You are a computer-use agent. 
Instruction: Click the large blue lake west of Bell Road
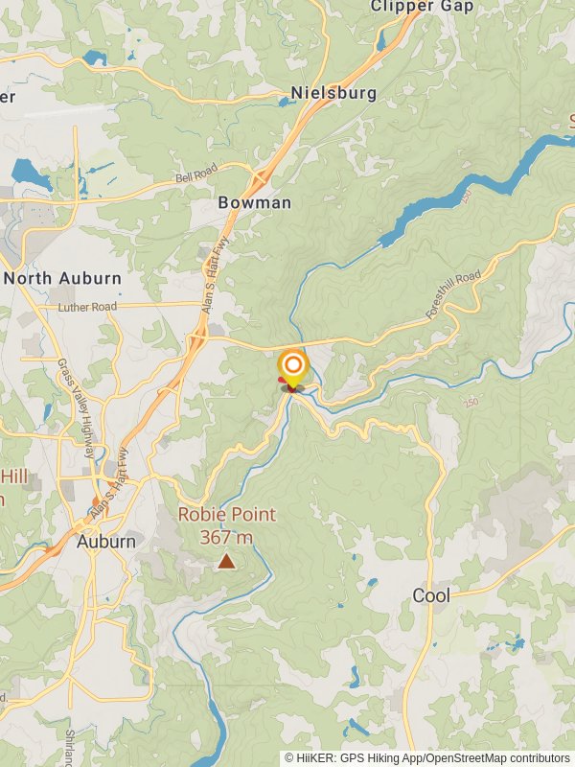(x=32, y=174)
